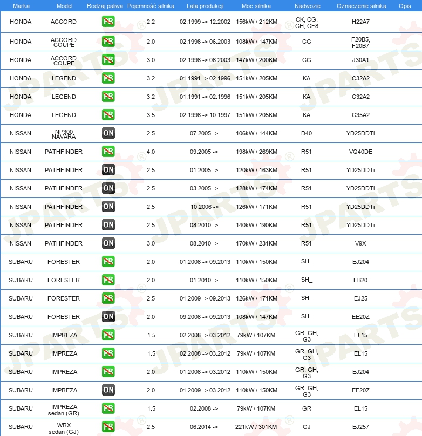
Task: Click the Pojemność silnika column header
Action: tap(151, 6)
